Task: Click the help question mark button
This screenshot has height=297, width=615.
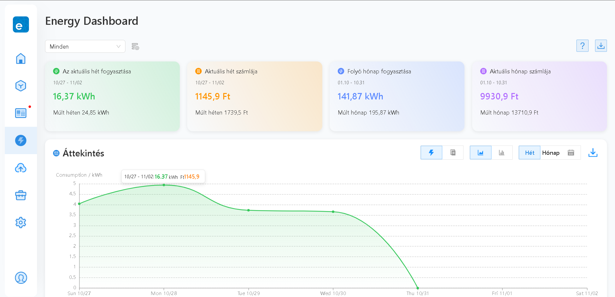Action: coord(582,46)
